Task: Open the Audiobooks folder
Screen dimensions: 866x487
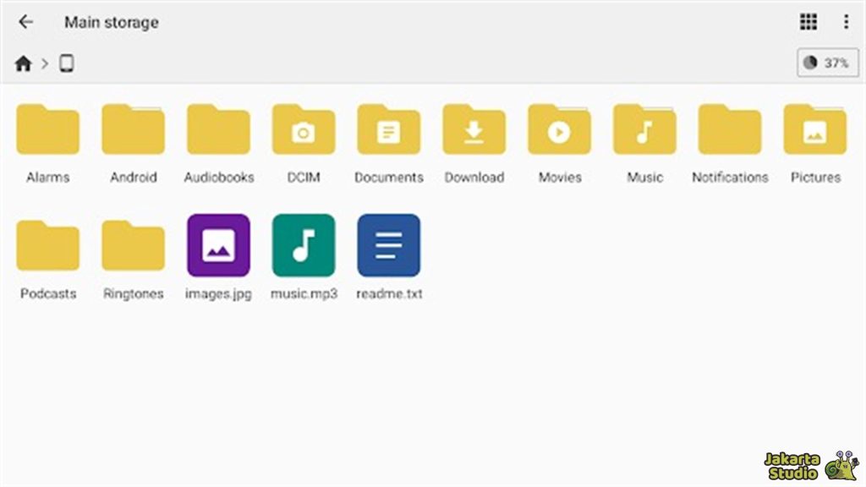Action: (218, 131)
